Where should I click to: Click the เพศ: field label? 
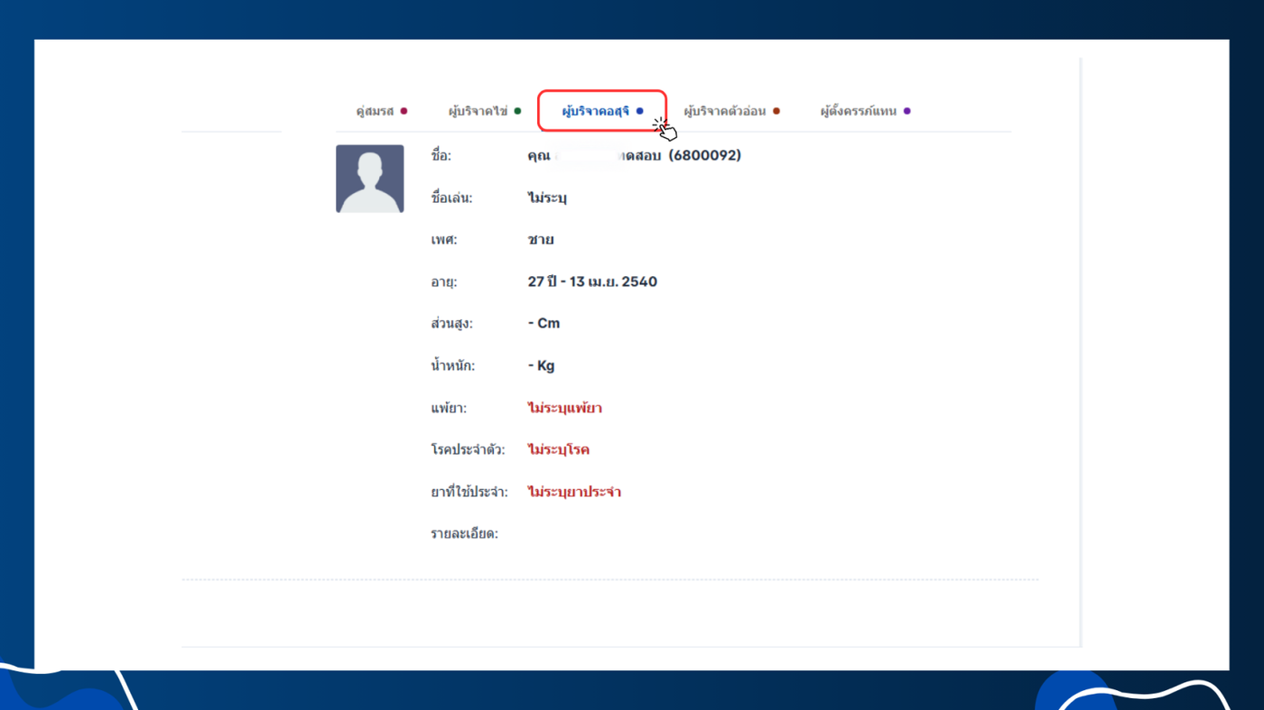point(442,240)
